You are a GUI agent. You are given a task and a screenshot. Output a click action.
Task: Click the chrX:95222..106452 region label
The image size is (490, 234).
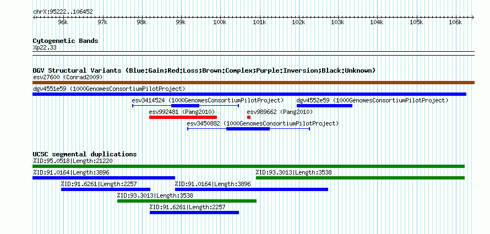click(63, 12)
